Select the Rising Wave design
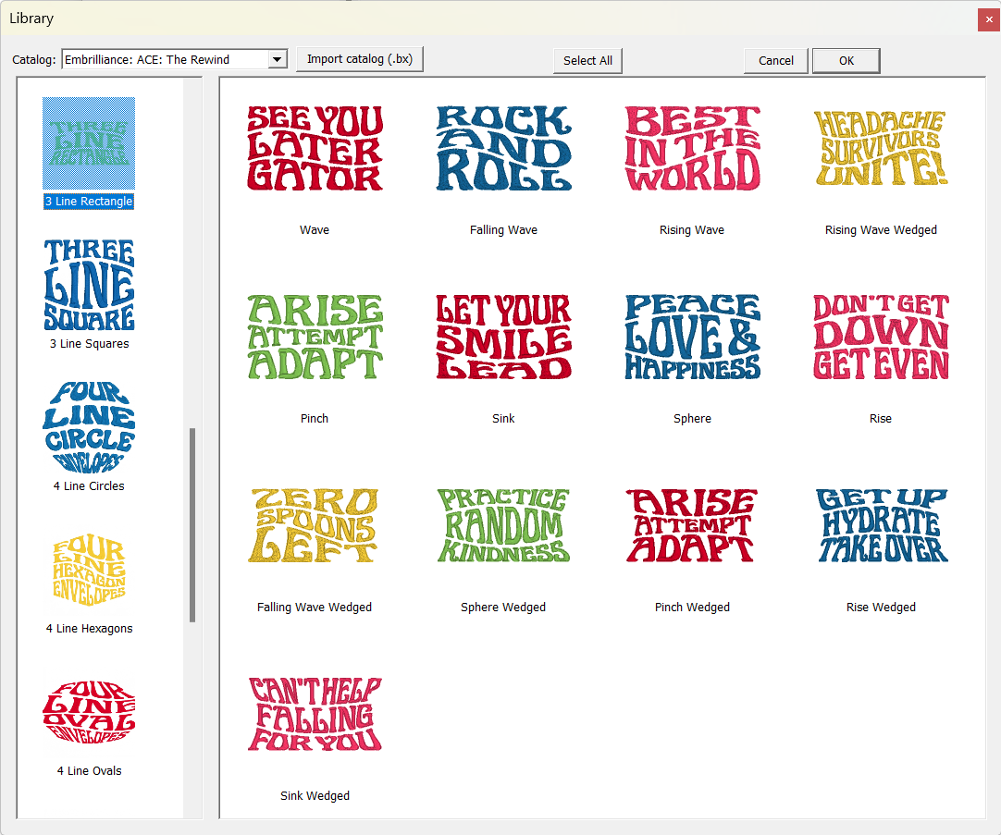The width and height of the screenshot is (1001, 835). click(x=692, y=148)
